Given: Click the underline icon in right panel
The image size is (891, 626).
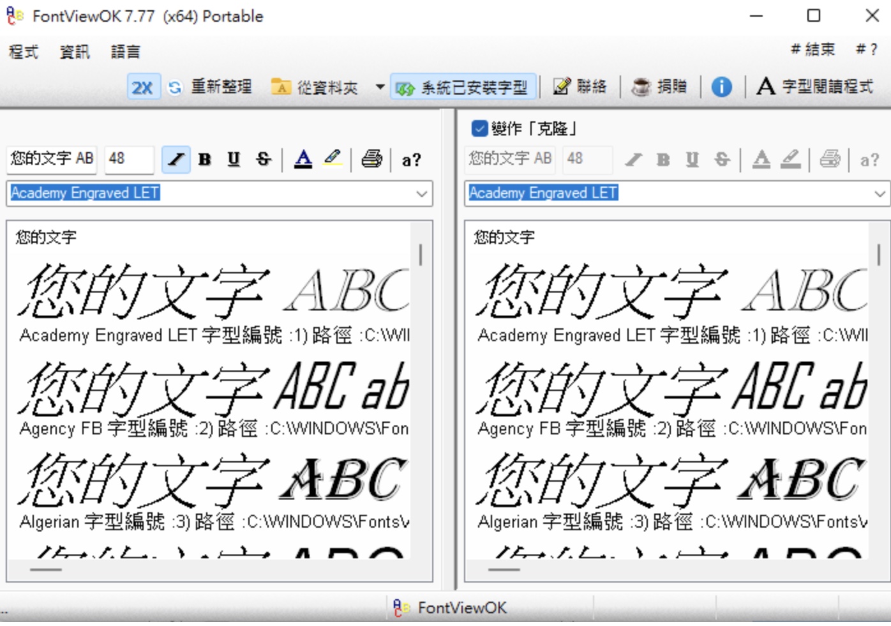Looking at the screenshot, I should (693, 159).
